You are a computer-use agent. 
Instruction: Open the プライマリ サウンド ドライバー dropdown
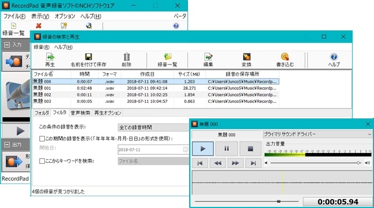point(317,134)
